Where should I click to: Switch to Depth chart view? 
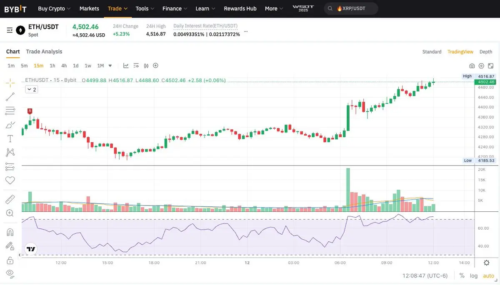tap(486, 52)
